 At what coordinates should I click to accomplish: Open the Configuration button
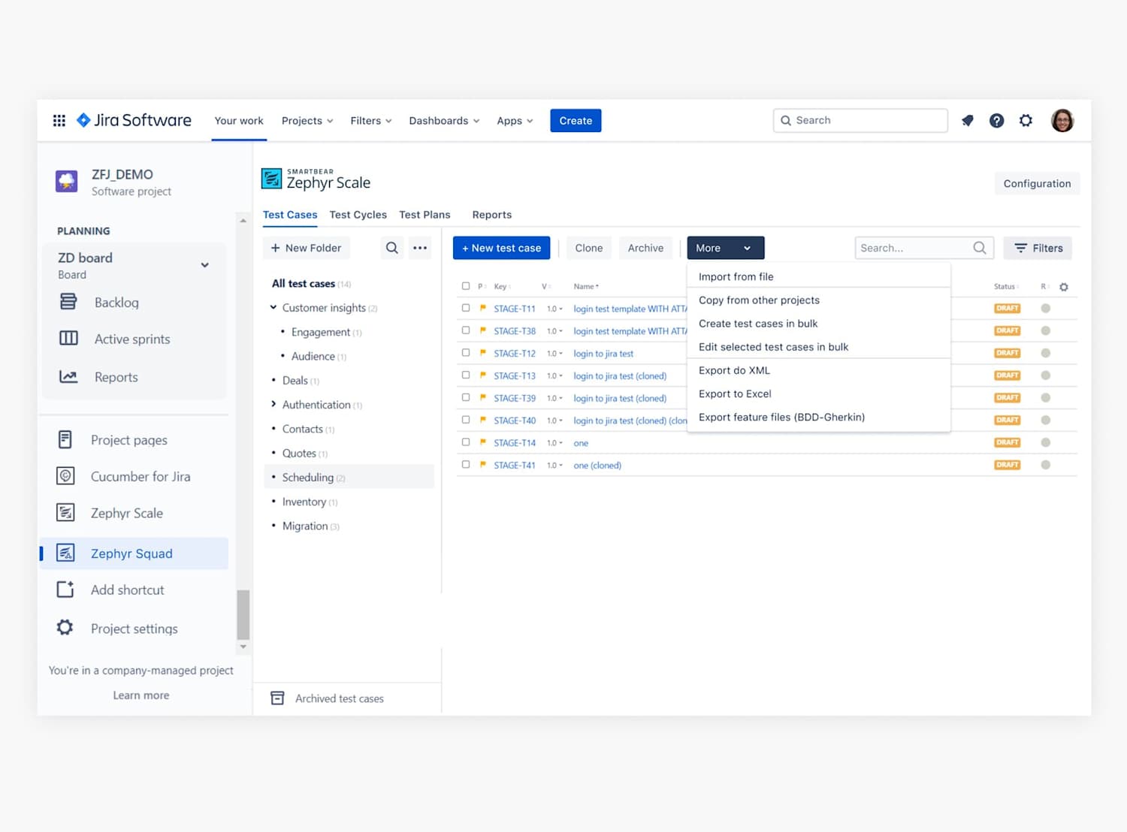click(1037, 183)
